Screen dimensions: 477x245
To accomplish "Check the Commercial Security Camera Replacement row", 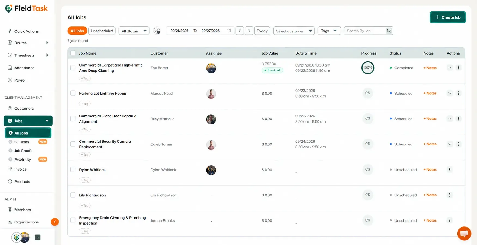I will click(x=73, y=144).
